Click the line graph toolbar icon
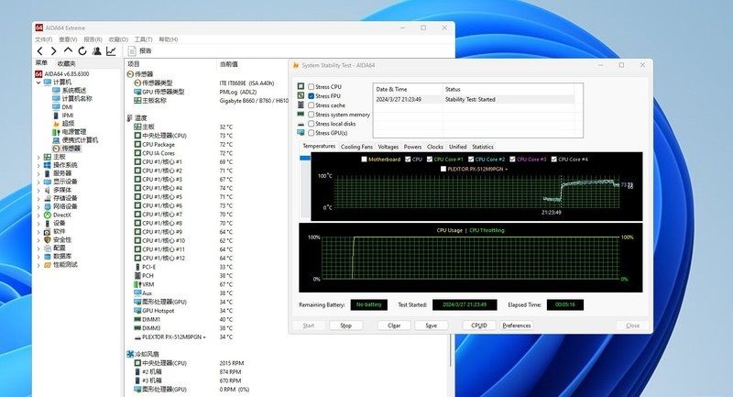The image size is (733, 397). tap(111, 51)
